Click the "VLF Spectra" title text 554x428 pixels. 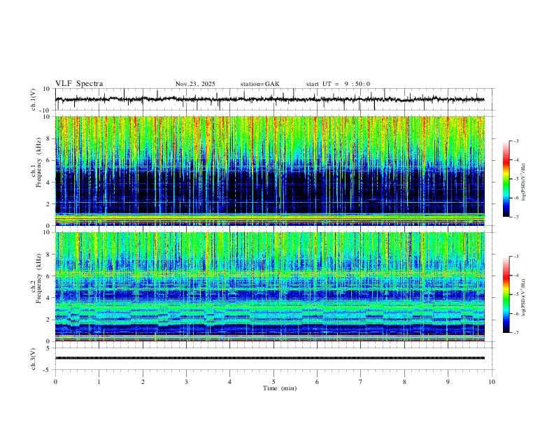click(x=79, y=84)
